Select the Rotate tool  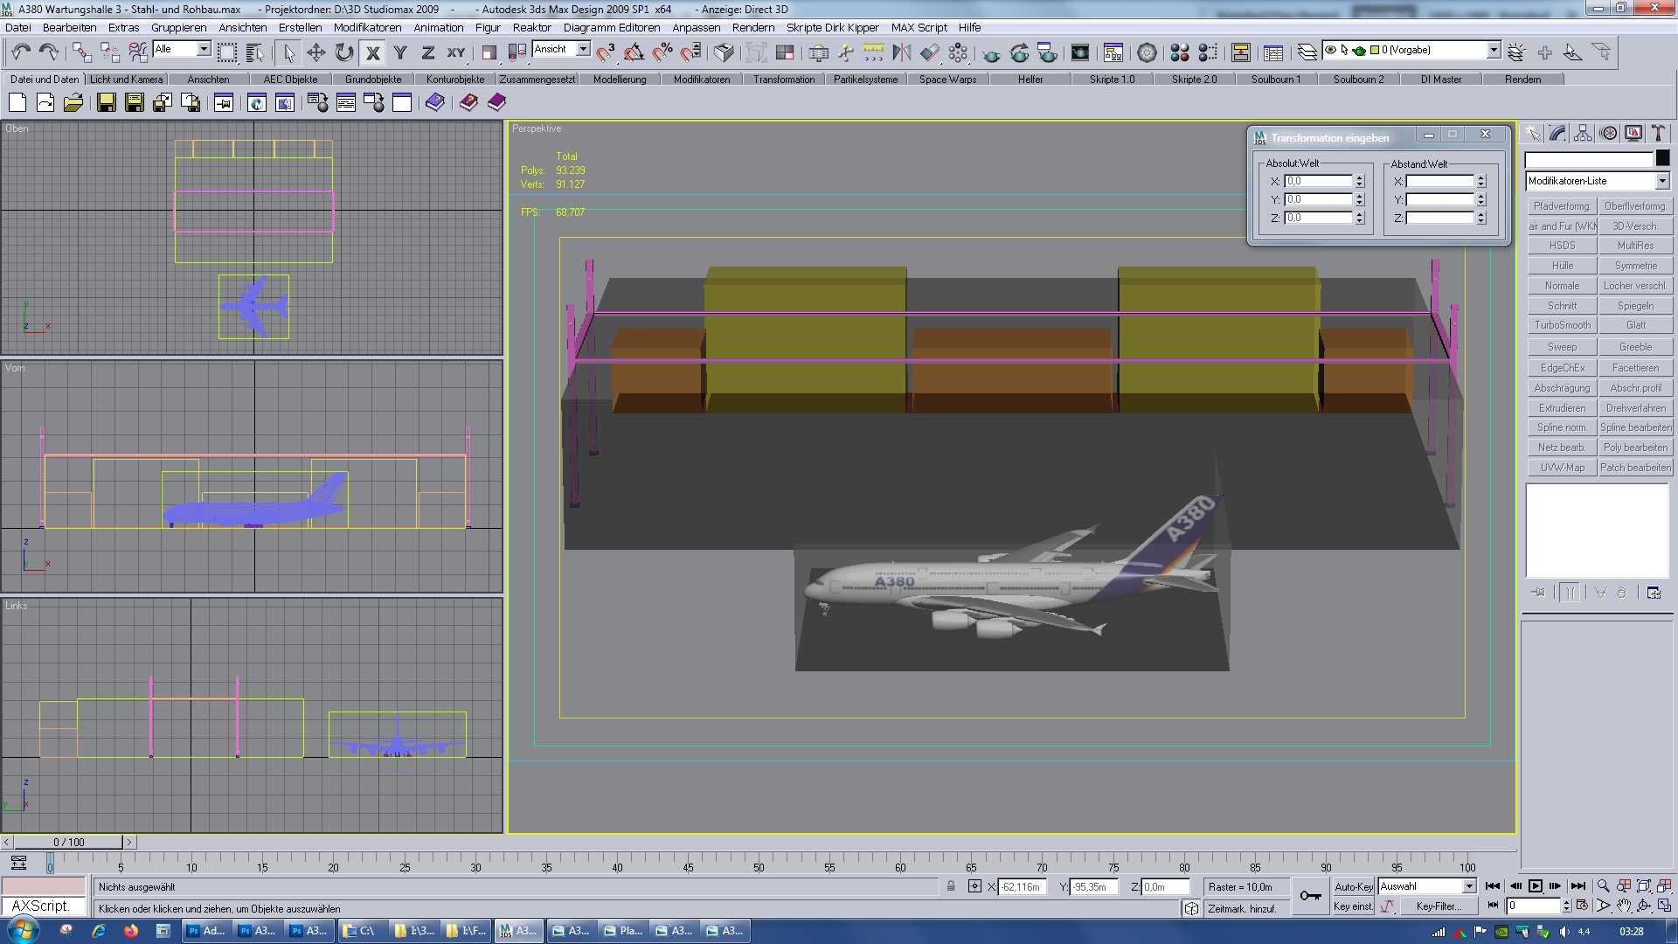click(x=343, y=52)
